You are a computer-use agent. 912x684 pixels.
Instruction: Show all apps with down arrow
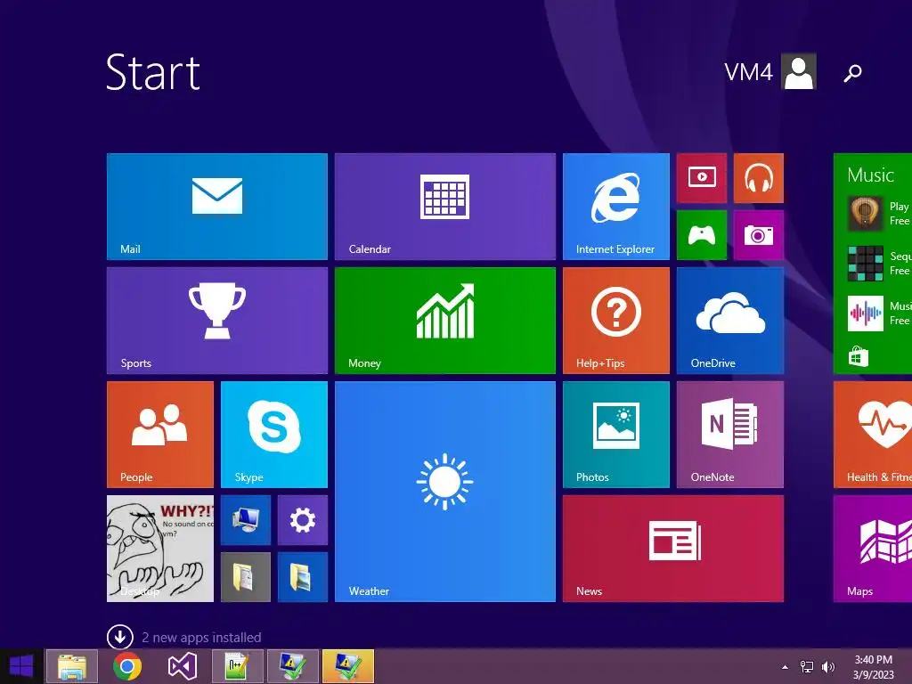pyautogui.click(x=120, y=637)
